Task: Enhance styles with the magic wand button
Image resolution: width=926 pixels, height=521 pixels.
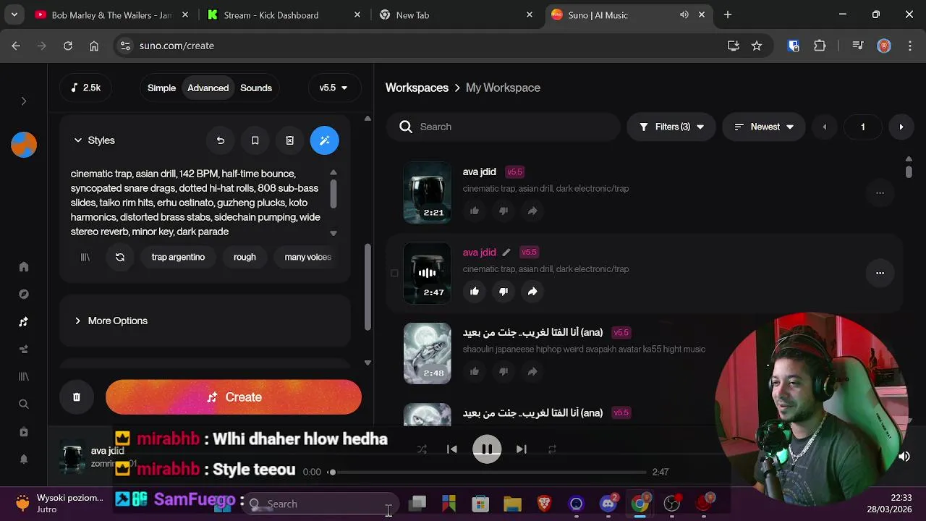Action: click(325, 140)
